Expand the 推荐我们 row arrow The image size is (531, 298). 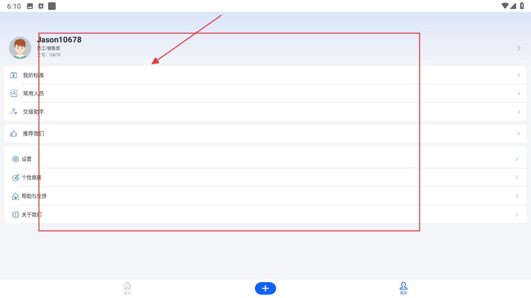tap(519, 134)
